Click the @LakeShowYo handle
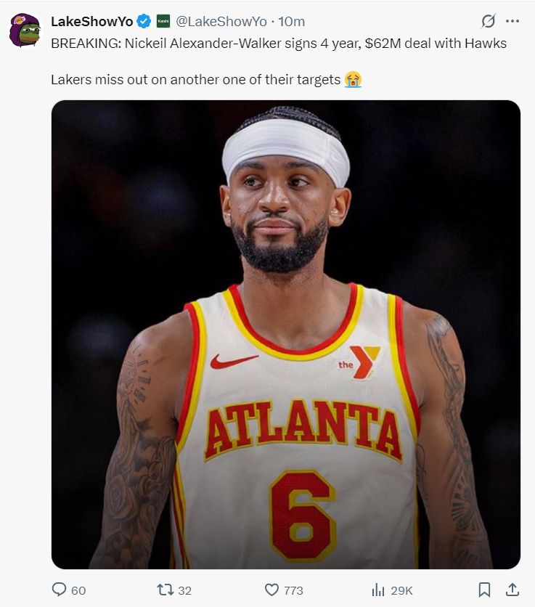Image resolution: width=535 pixels, height=607 pixels. tap(221, 21)
